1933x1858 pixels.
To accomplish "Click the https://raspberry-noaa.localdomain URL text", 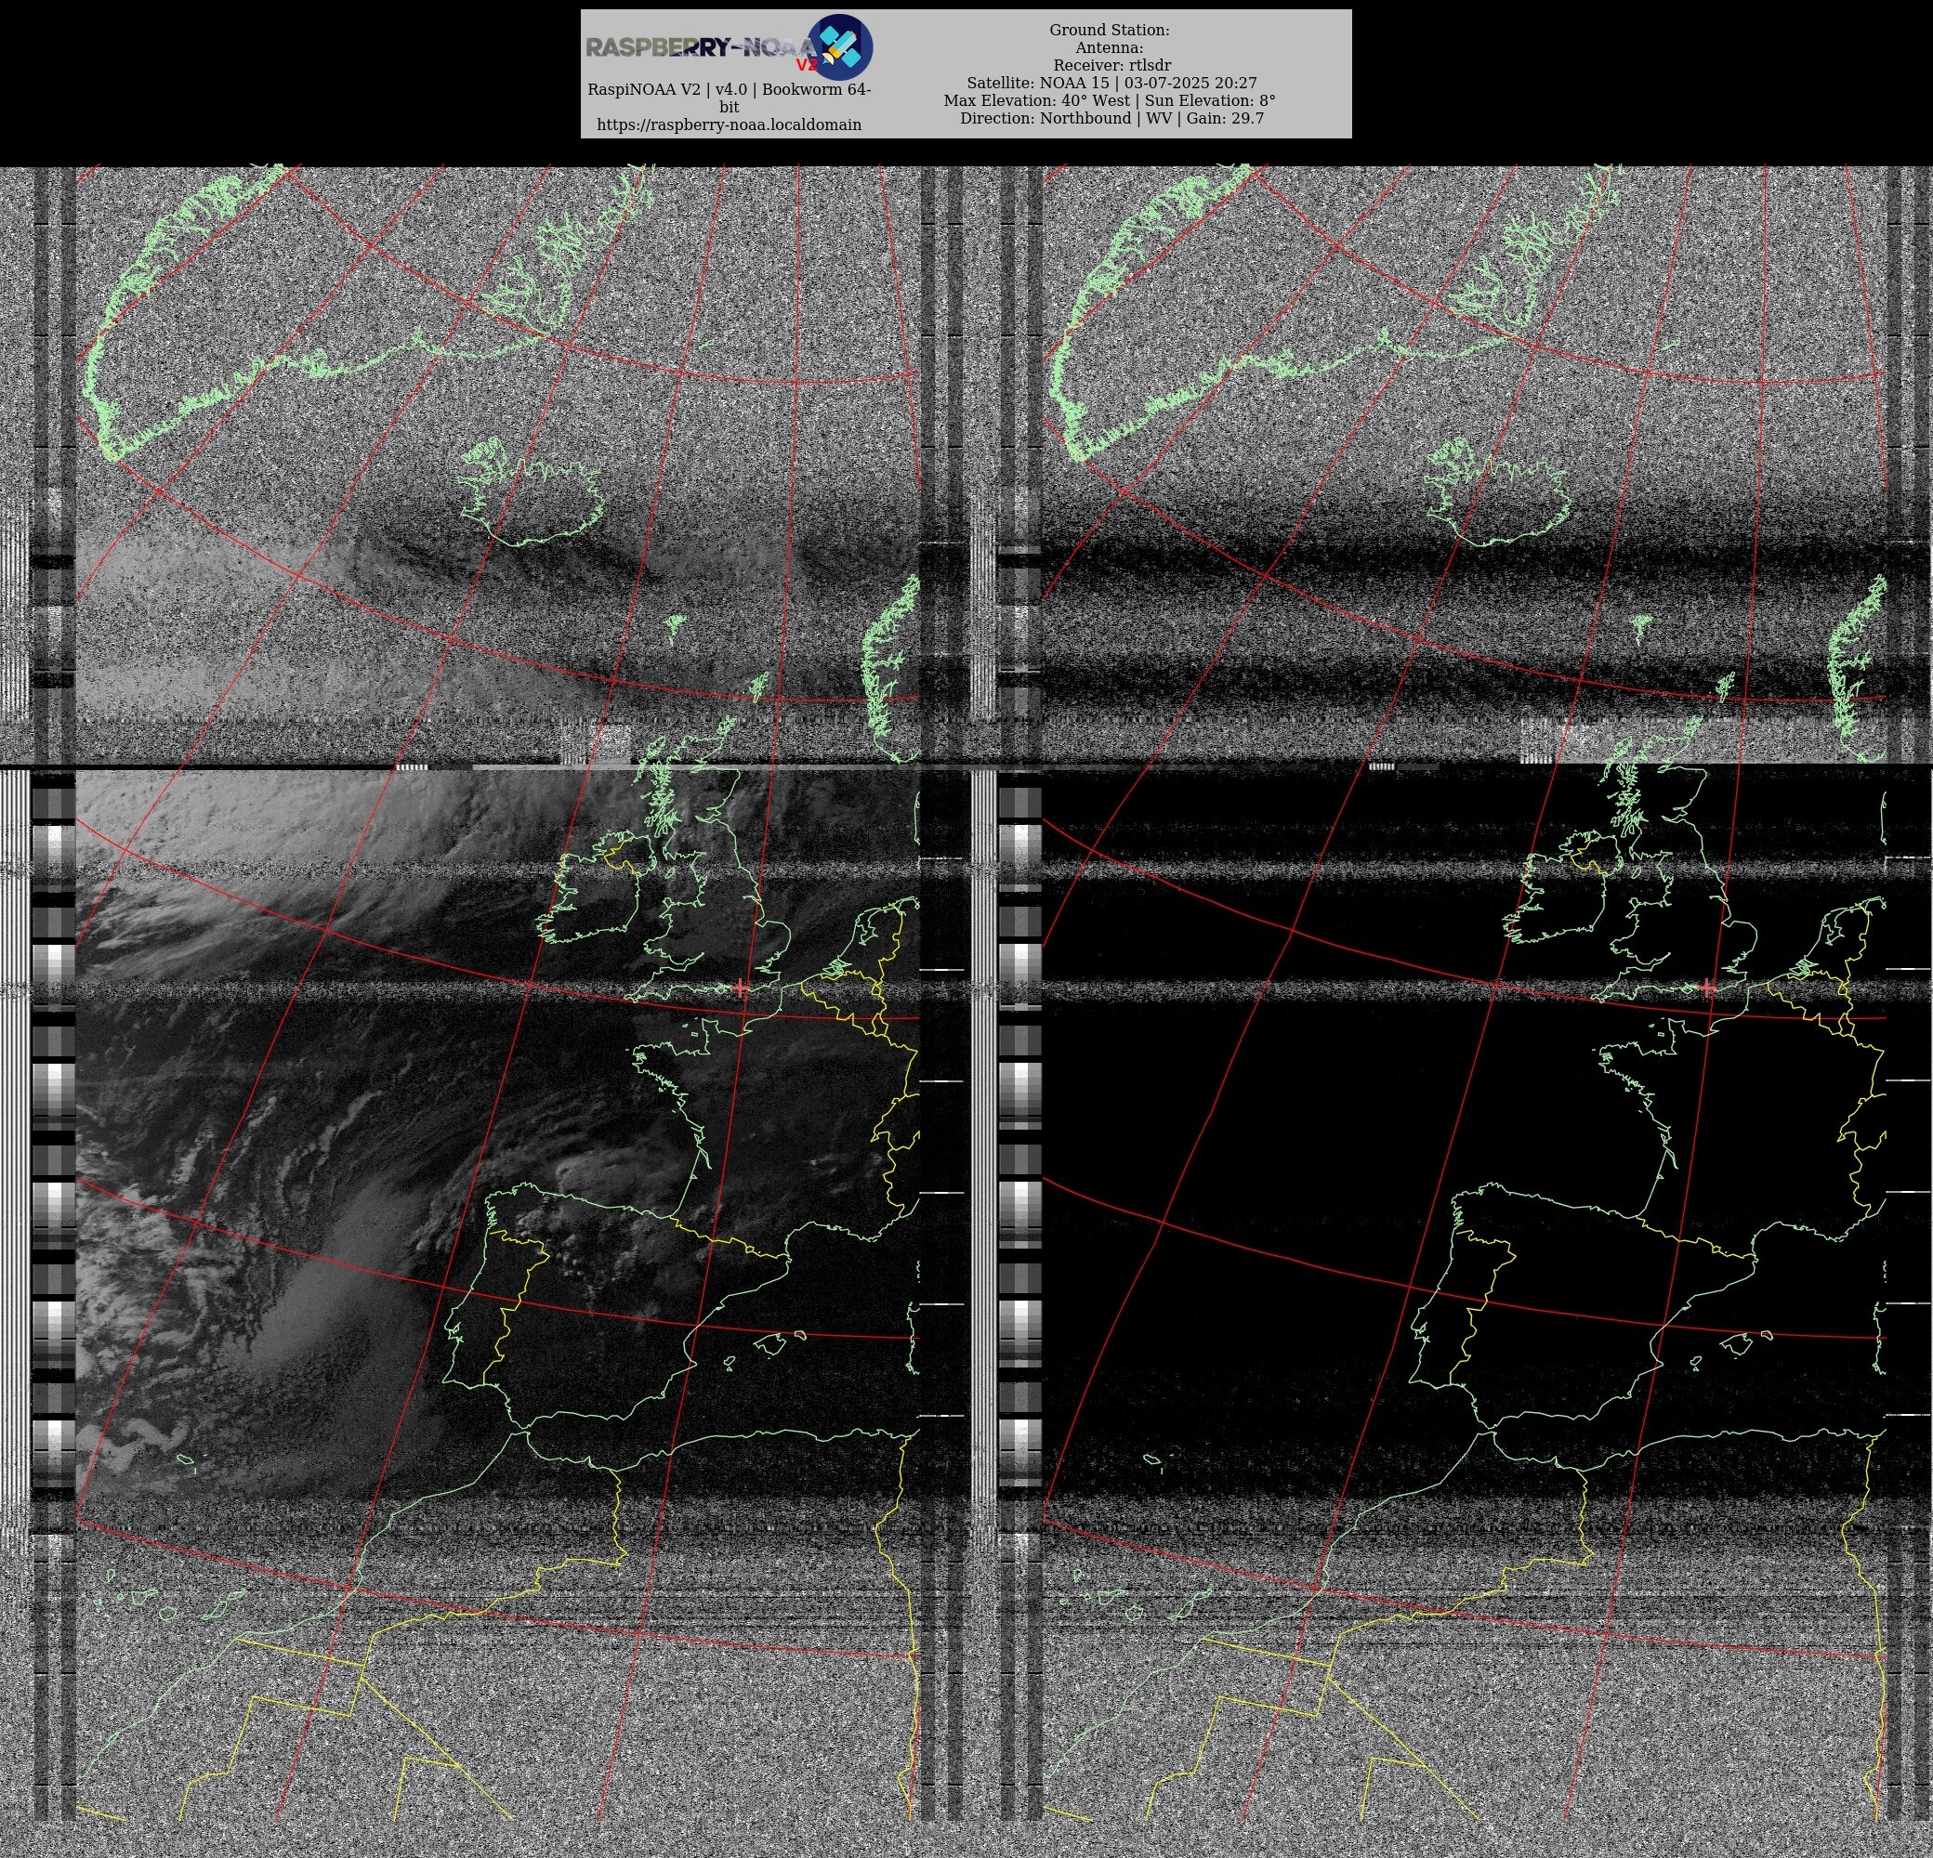I will 729,125.
